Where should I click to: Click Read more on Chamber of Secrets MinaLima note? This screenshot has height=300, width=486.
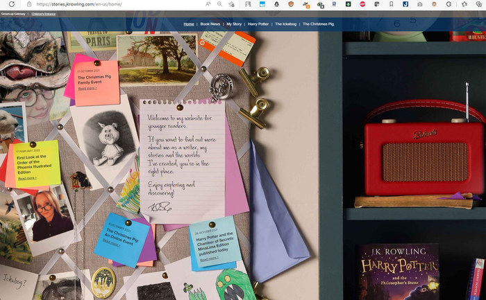[209, 258]
